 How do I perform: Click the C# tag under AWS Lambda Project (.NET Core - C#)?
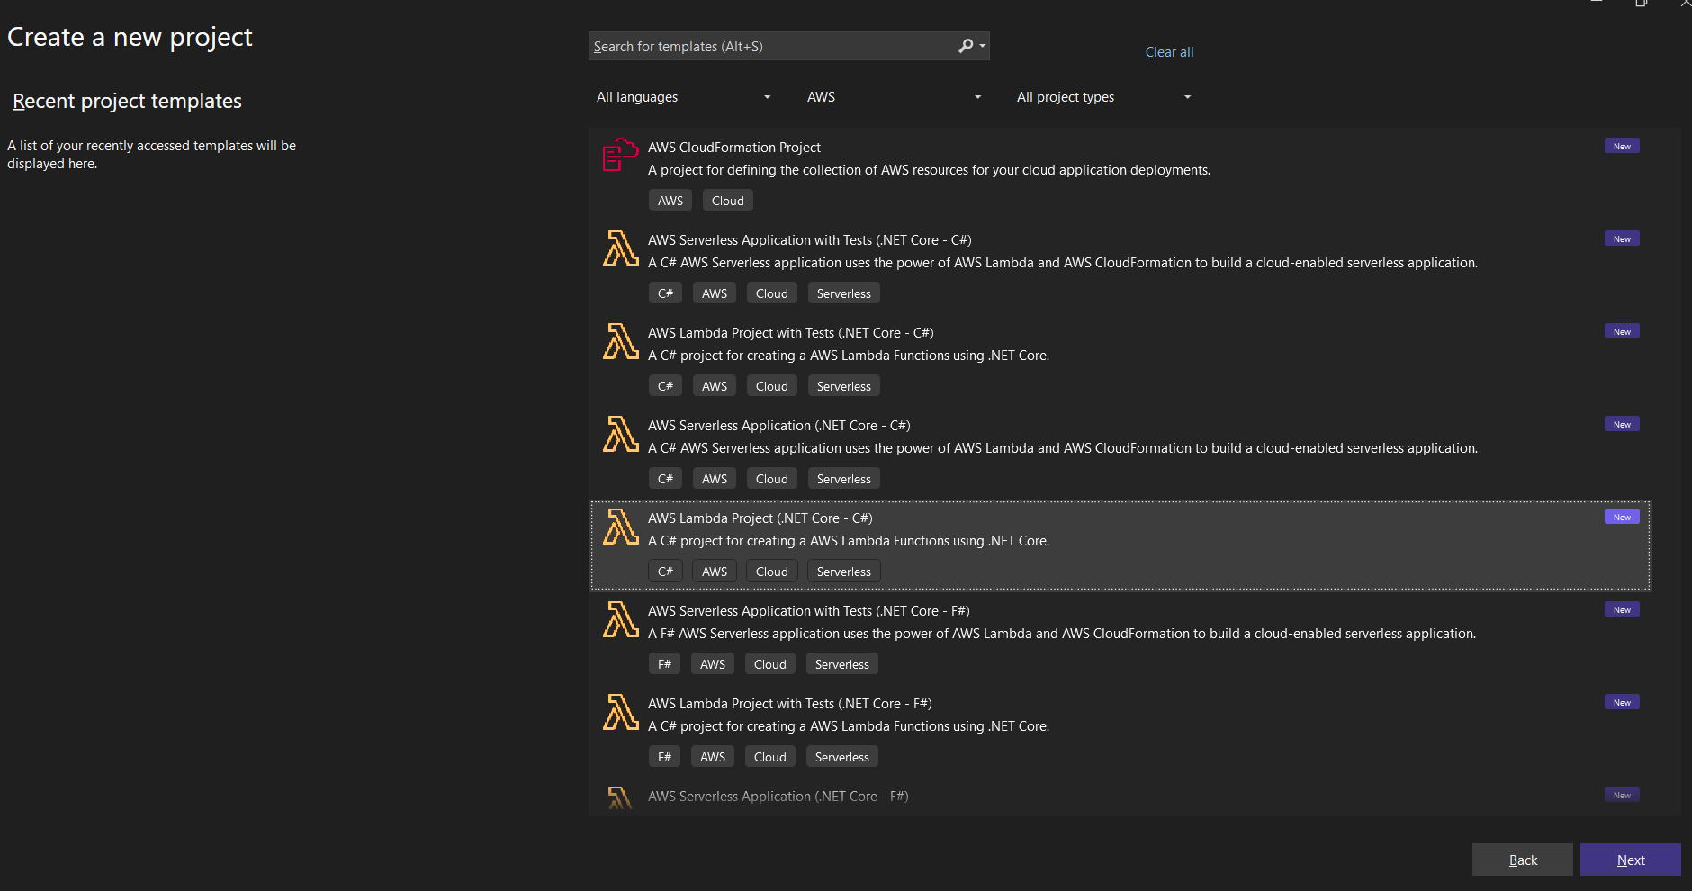tap(665, 571)
